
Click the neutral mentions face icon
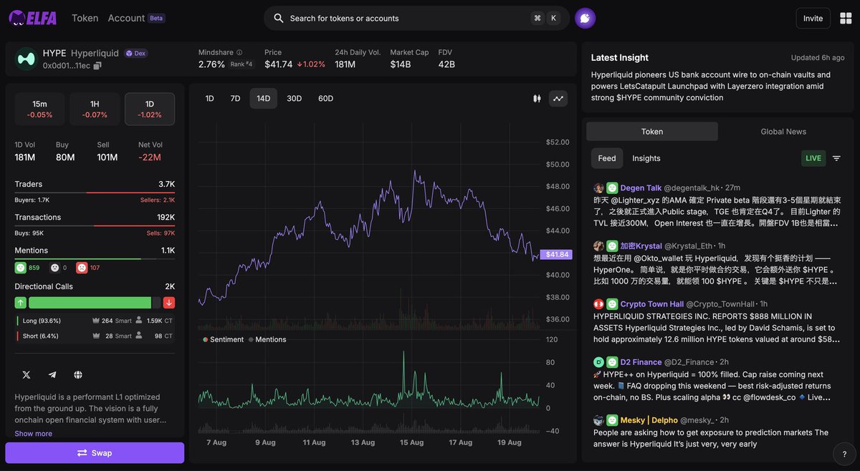[x=54, y=268]
